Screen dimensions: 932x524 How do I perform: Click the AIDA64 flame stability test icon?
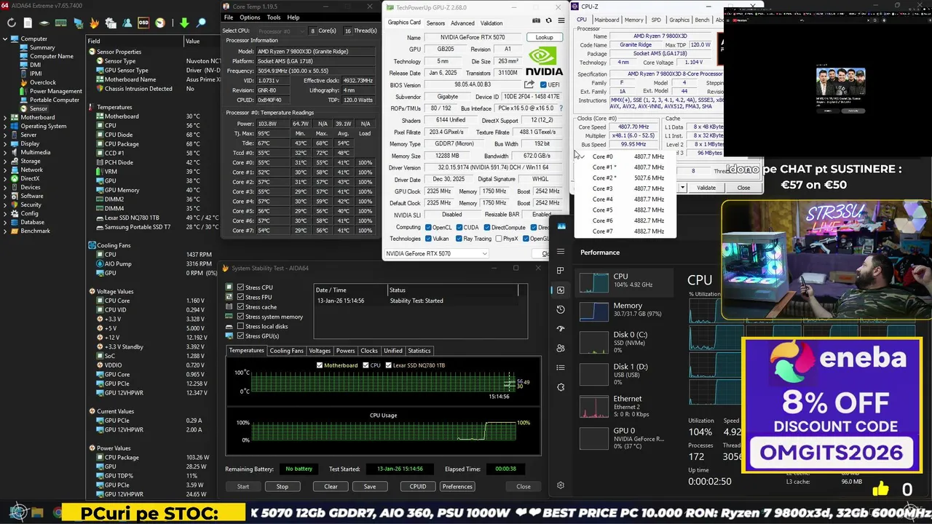[95, 23]
